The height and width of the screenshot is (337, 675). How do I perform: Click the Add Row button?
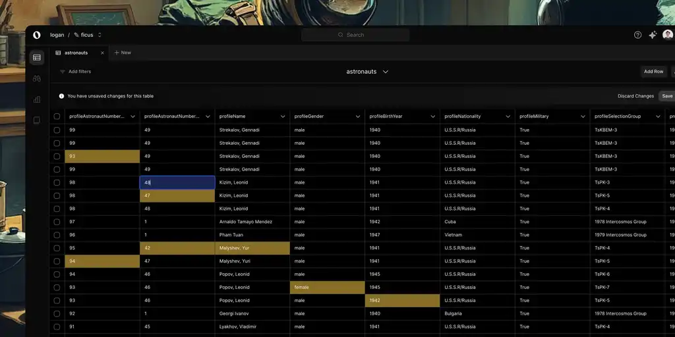(653, 72)
